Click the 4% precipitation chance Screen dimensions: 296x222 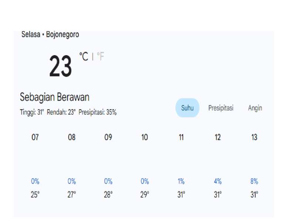[218, 181]
